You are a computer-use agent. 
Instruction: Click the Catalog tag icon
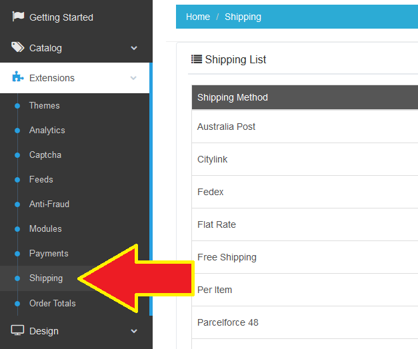coord(18,47)
